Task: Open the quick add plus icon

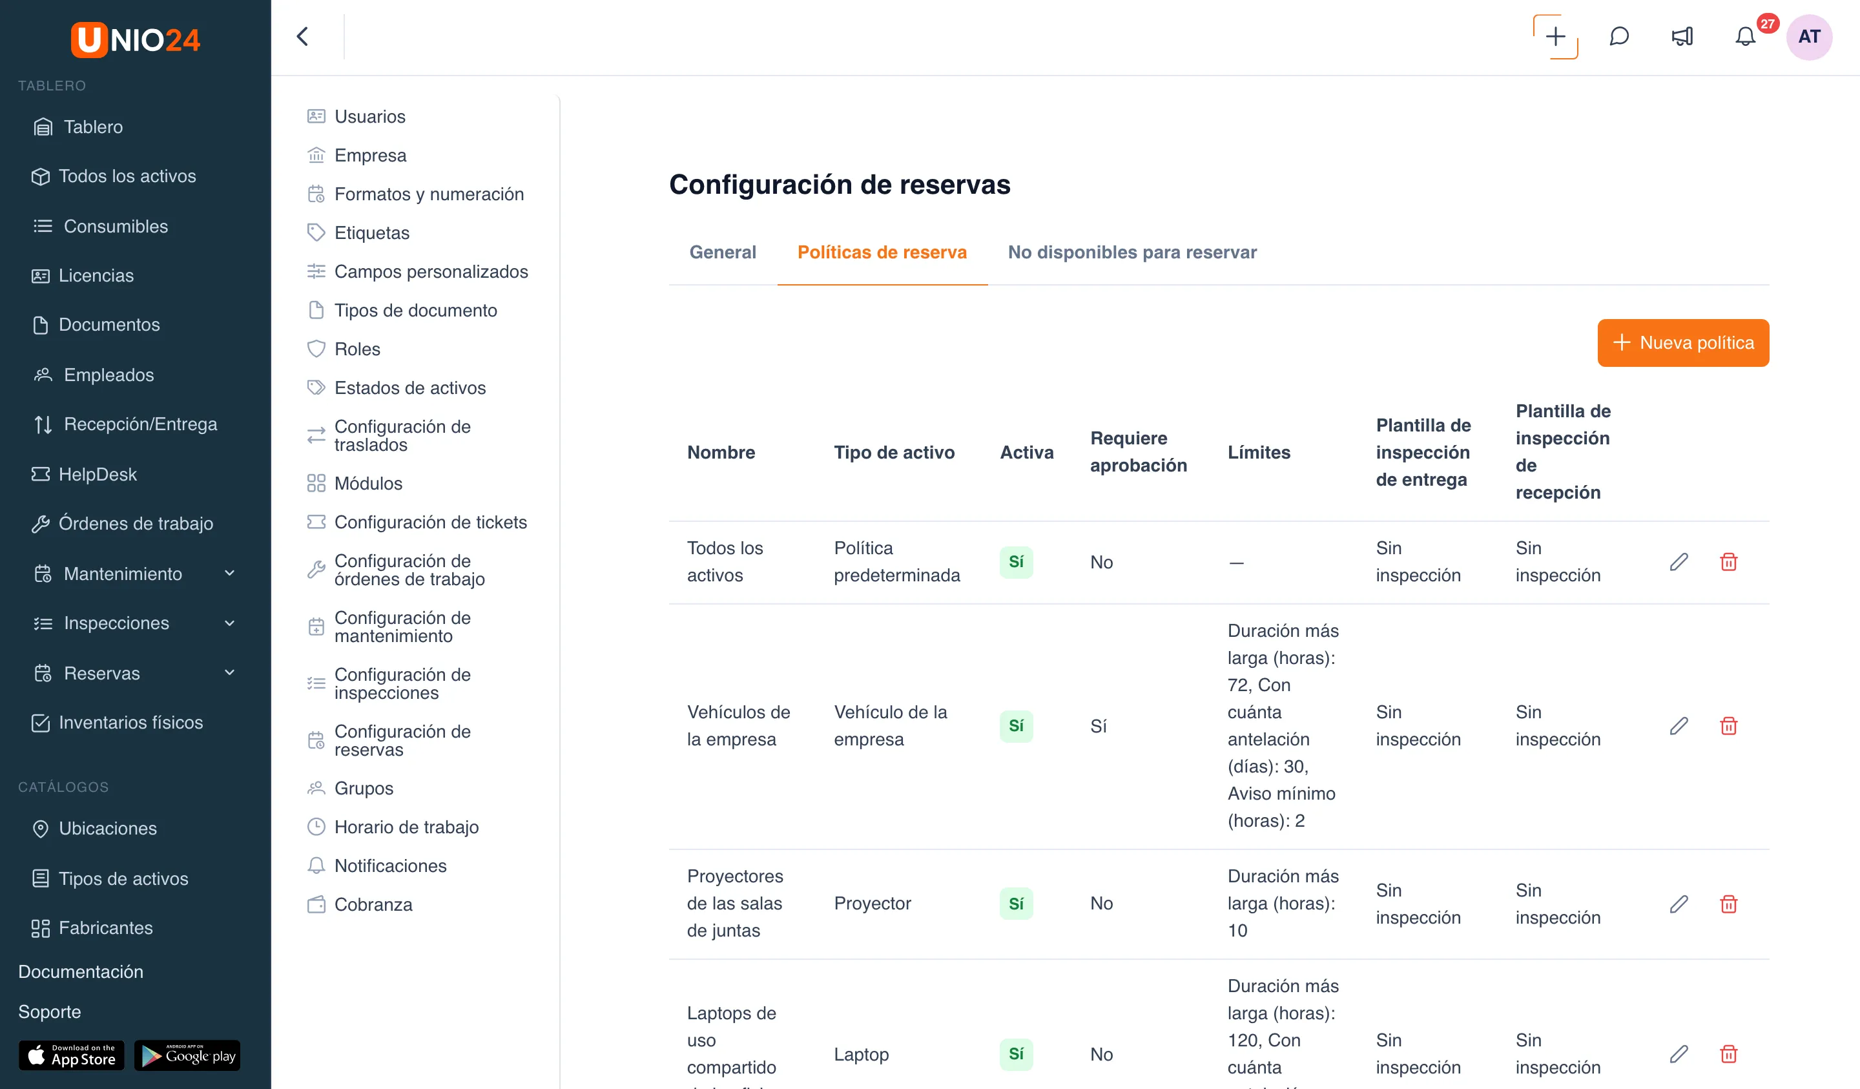Action: click(x=1555, y=36)
